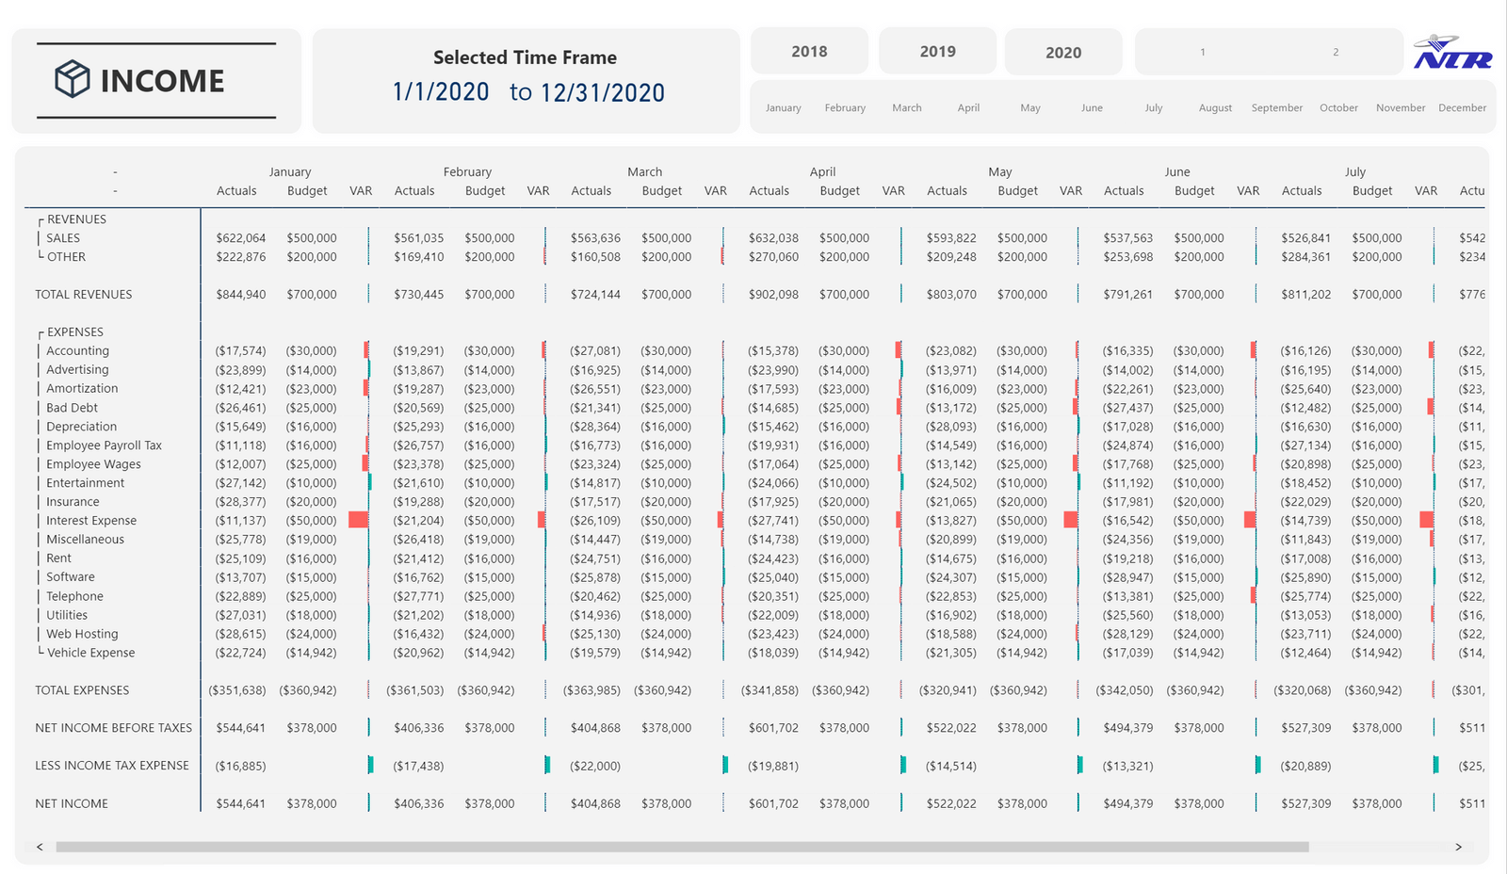1507x874 pixels.
Task: Select Employee Payroll Tax row
Action: pyautogui.click(x=104, y=445)
